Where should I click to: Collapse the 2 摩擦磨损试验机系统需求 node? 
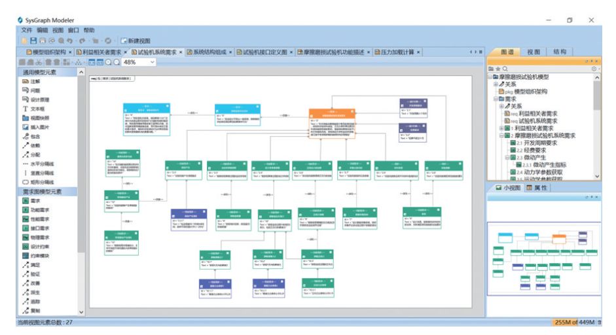pyautogui.click(x=501, y=135)
